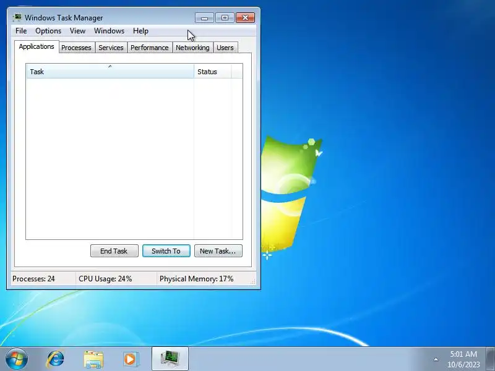495x371 pixels.
Task: Maximize the Task Manager window
Action: tap(225, 18)
